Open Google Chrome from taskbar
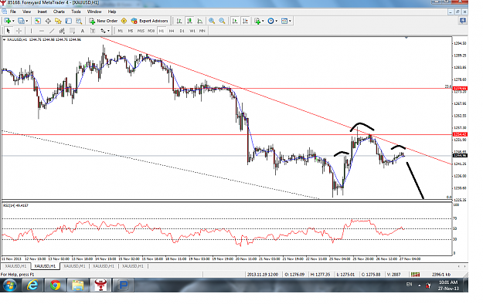This screenshot has width=483, height=304. click(55, 285)
